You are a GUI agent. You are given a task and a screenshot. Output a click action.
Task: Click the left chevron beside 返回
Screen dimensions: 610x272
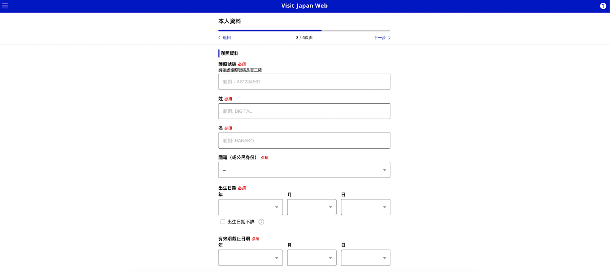coord(219,37)
